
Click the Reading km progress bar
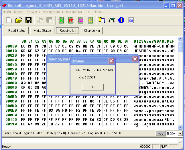(92, 78)
